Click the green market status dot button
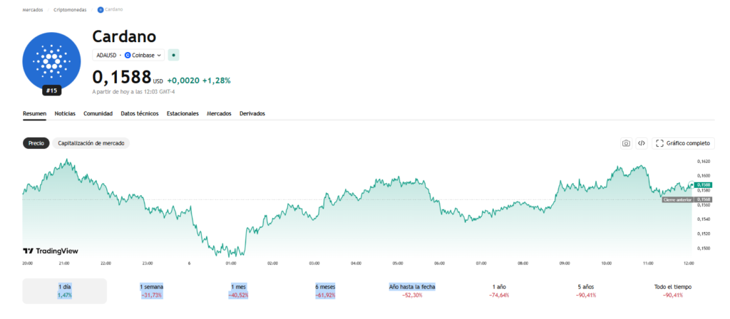The image size is (730, 319). 174,55
